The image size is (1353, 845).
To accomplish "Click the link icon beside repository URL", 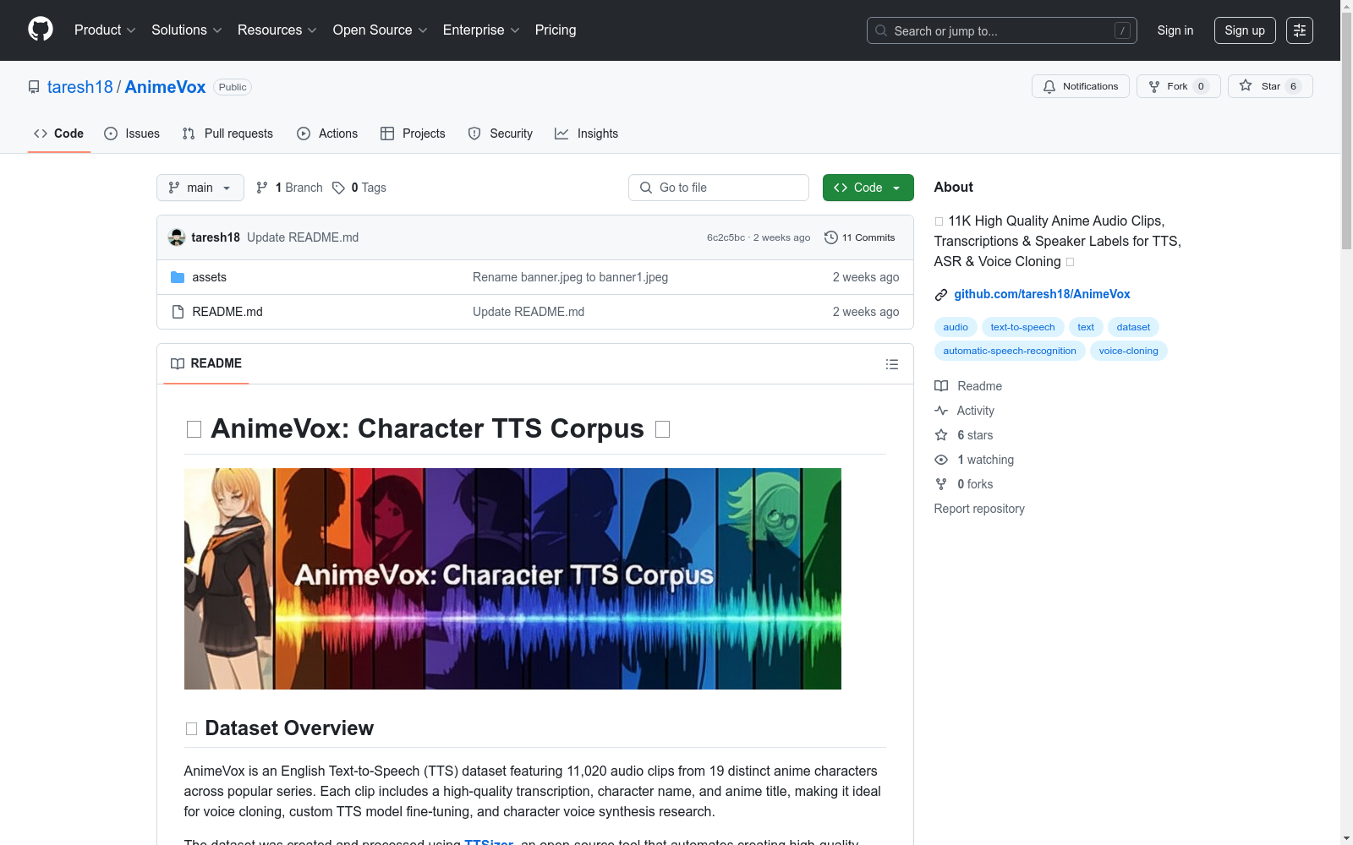I will (x=941, y=295).
